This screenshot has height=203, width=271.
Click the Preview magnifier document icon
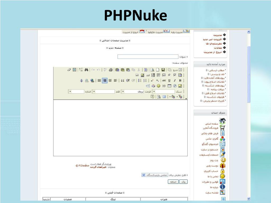[x=152, y=70]
